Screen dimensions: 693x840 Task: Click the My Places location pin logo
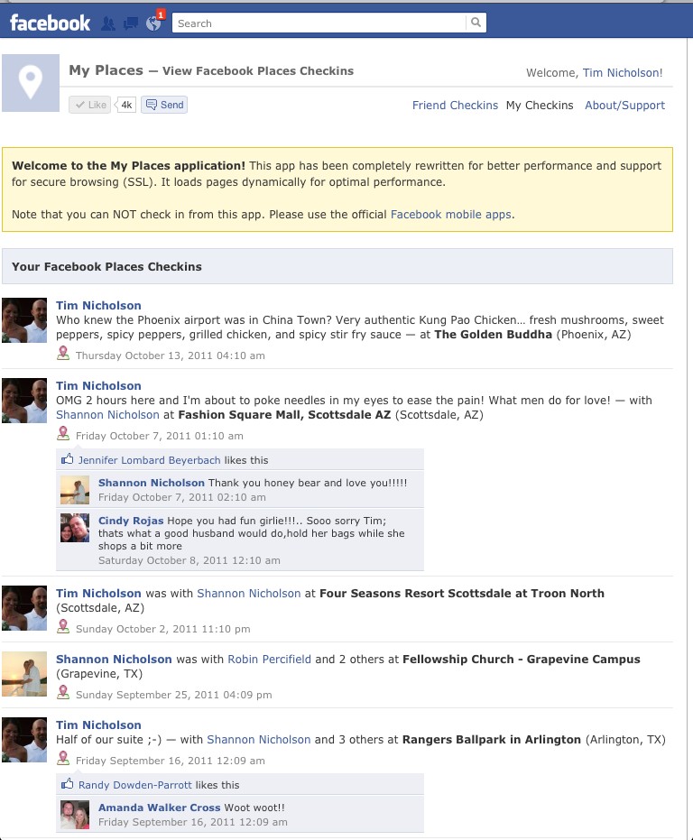click(x=31, y=83)
